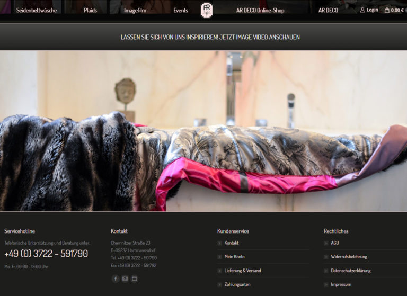Screen dimensions: 407x296
Task: Open the Widerrufsbelehrung link
Action: [349, 257]
